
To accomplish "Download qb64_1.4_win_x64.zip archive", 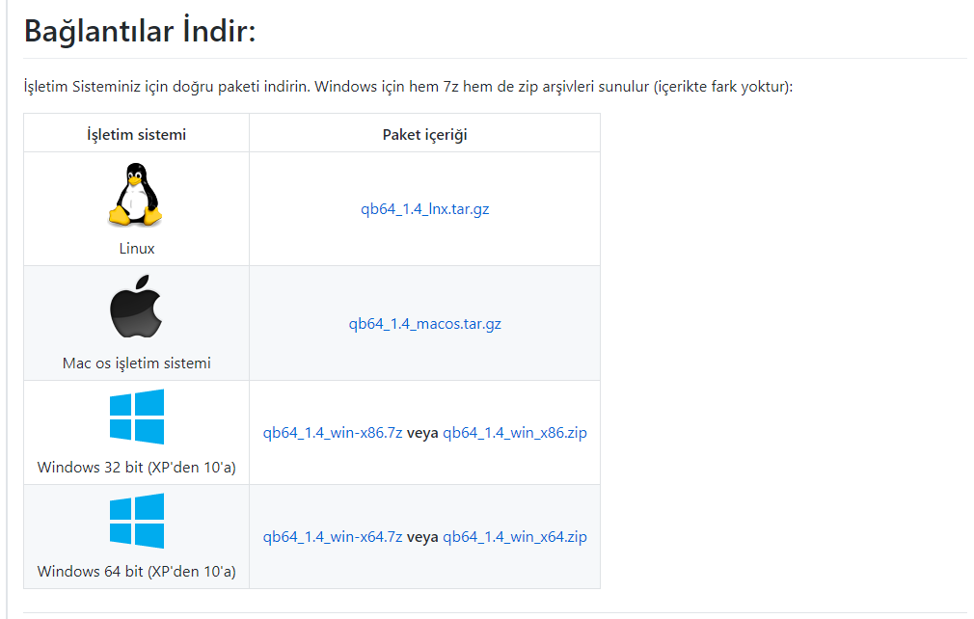I will click(x=515, y=536).
